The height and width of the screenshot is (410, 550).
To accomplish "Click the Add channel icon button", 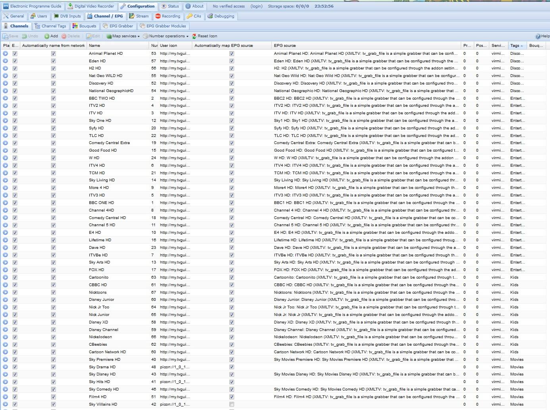I will (x=51, y=36).
